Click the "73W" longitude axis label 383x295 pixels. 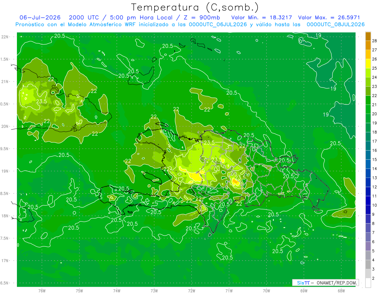pyautogui.click(x=154, y=291)
